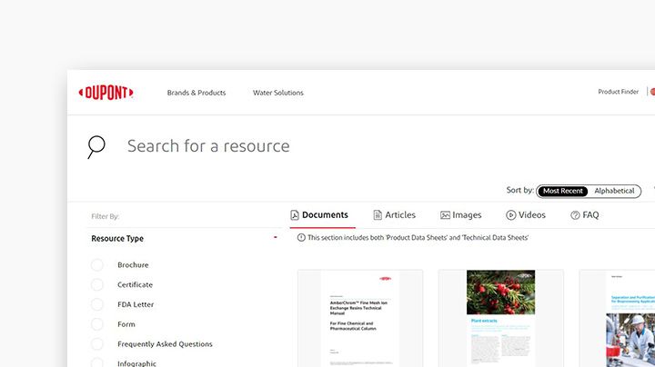This screenshot has width=655, height=367.
Task: Select the Frequently Asked Questions filter
Action: [x=97, y=344]
